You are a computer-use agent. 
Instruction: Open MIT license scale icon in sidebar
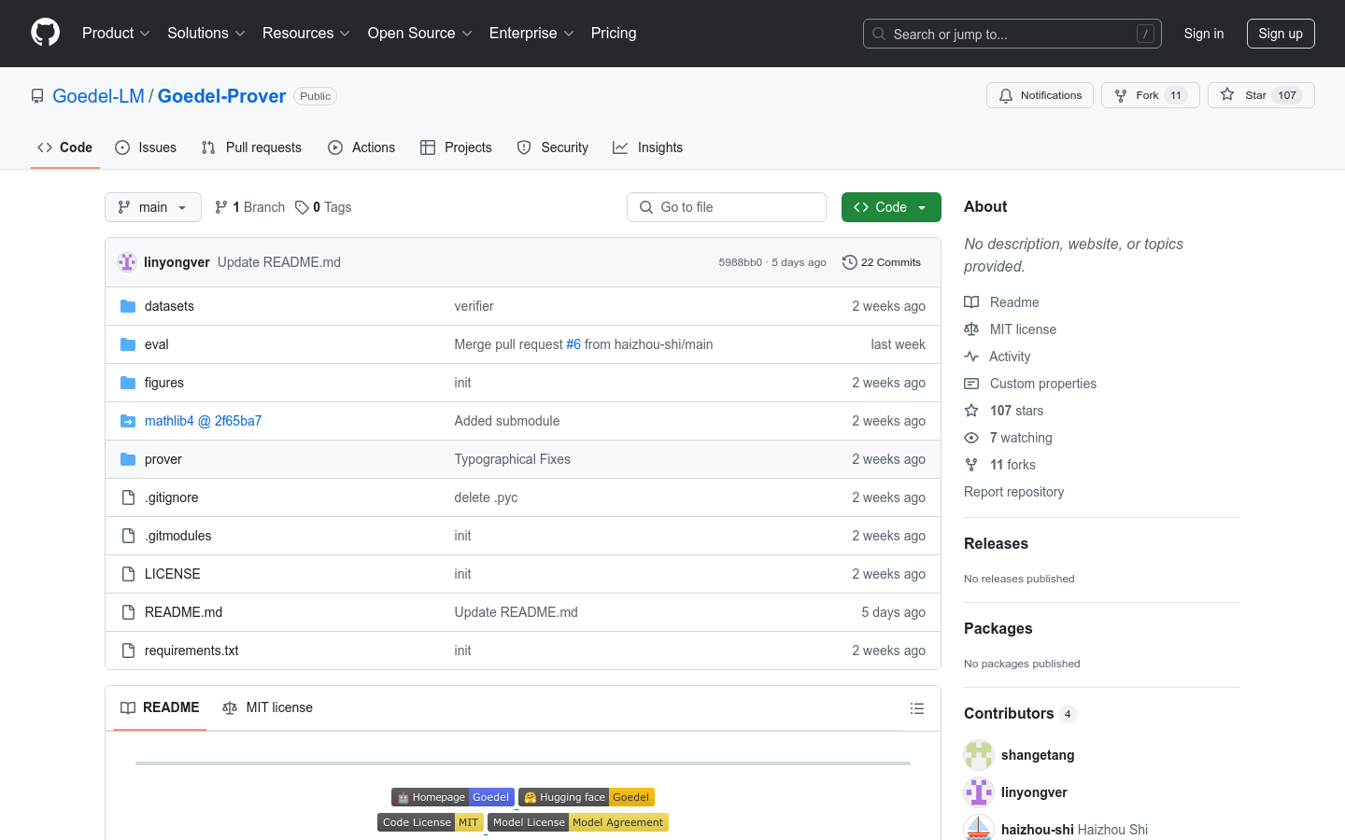[971, 329]
